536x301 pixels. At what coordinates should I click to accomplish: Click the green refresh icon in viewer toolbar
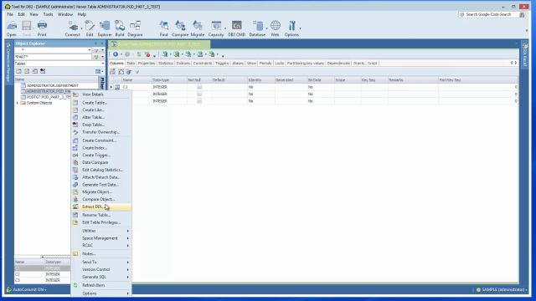139,54
